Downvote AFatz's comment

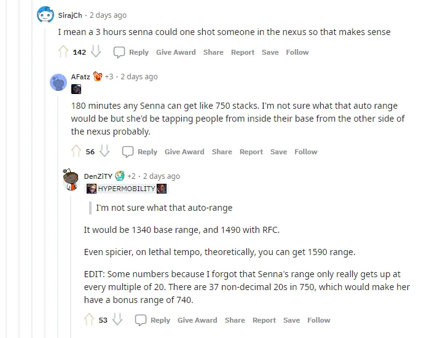coord(104,151)
